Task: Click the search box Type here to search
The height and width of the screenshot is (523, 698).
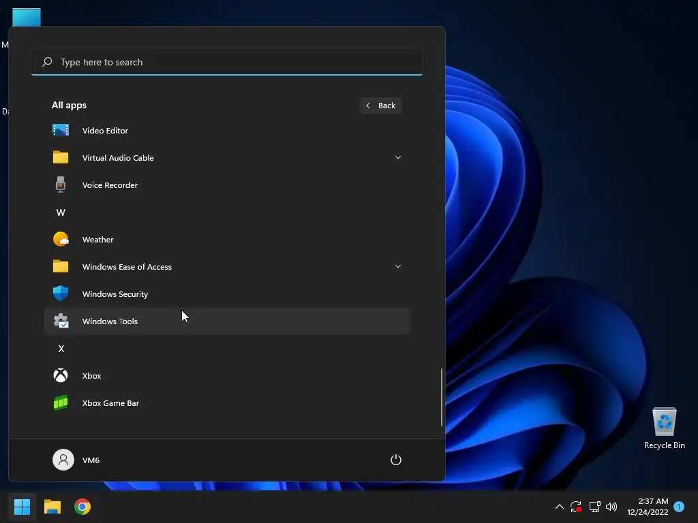Action: [x=227, y=62]
